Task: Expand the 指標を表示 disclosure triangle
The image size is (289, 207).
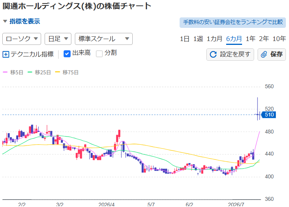Action: coord(5,21)
